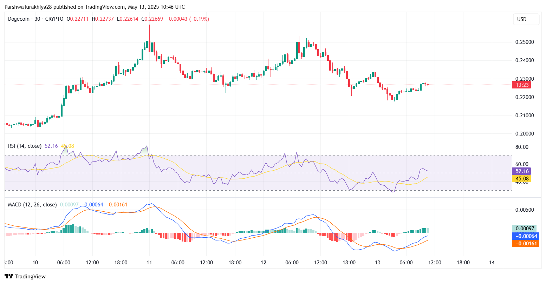
Task: Click the 14 date label on time axis
Action: click(492, 263)
